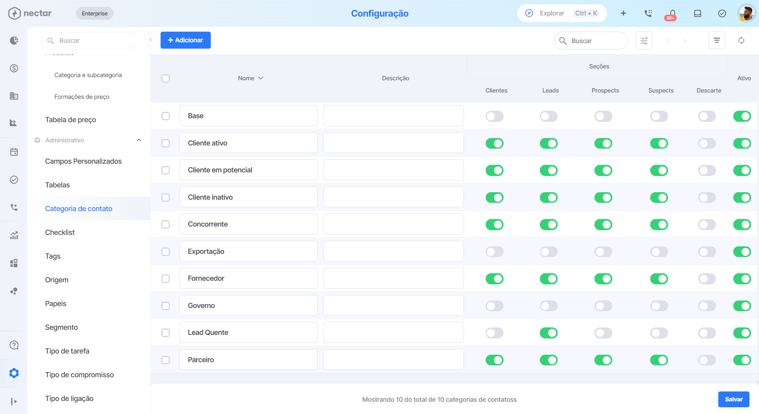Edit the description field for Cliente inativo
The image size is (759, 414).
(x=394, y=197)
